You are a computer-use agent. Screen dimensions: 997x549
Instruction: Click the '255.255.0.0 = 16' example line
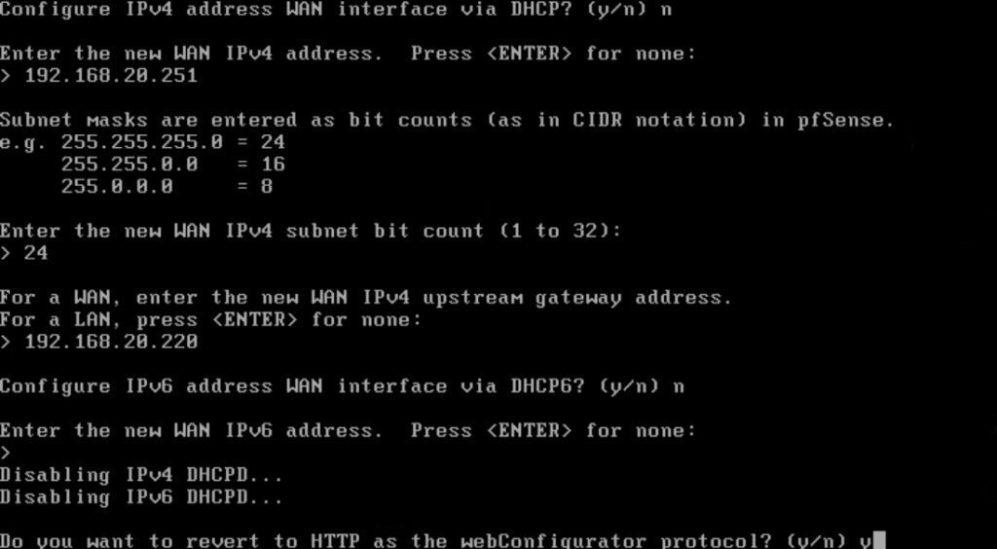pos(173,165)
